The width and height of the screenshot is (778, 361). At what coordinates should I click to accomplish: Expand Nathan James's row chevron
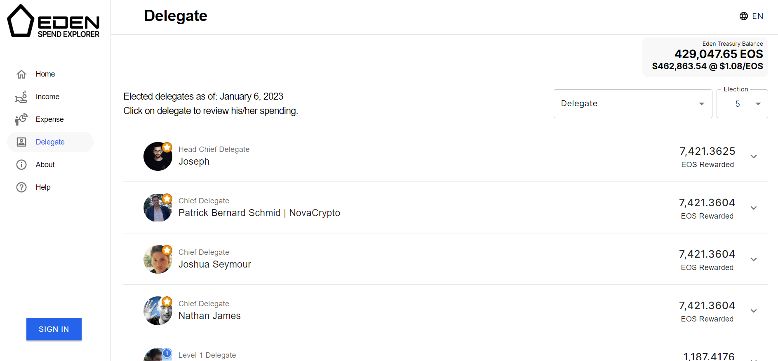tap(754, 311)
